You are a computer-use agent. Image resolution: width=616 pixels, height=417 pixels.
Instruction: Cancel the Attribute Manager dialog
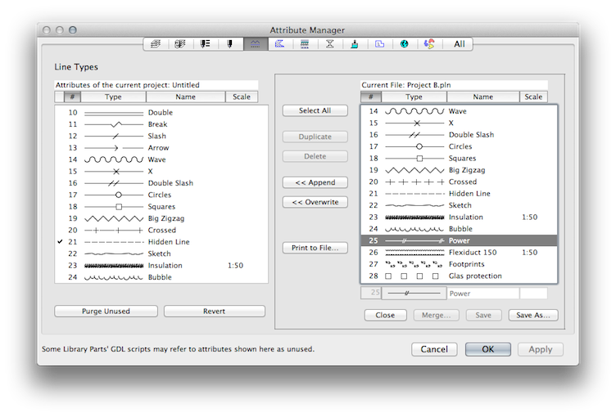tap(434, 349)
